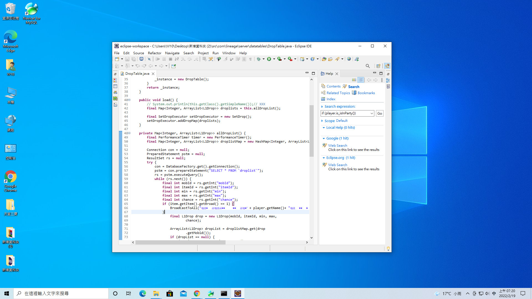Toggle Block Selection Mode

[244, 59]
